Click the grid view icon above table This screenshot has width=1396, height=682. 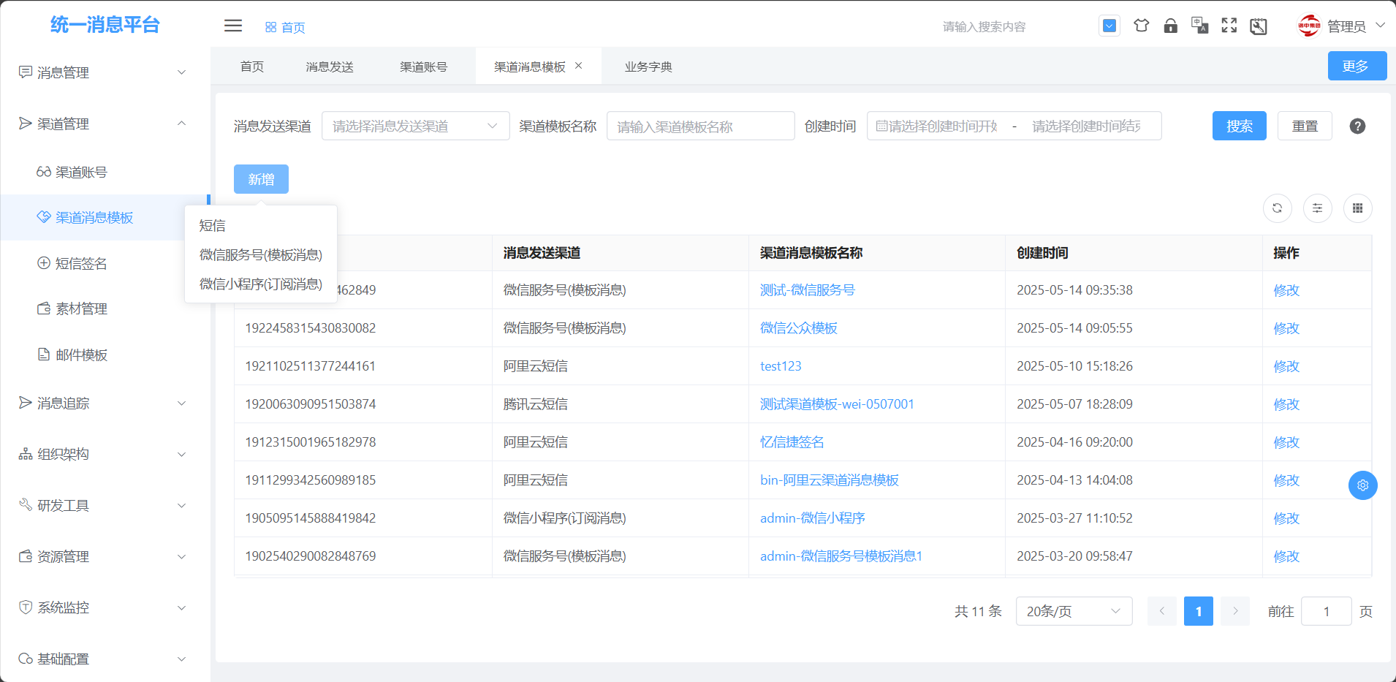[1357, 208]
